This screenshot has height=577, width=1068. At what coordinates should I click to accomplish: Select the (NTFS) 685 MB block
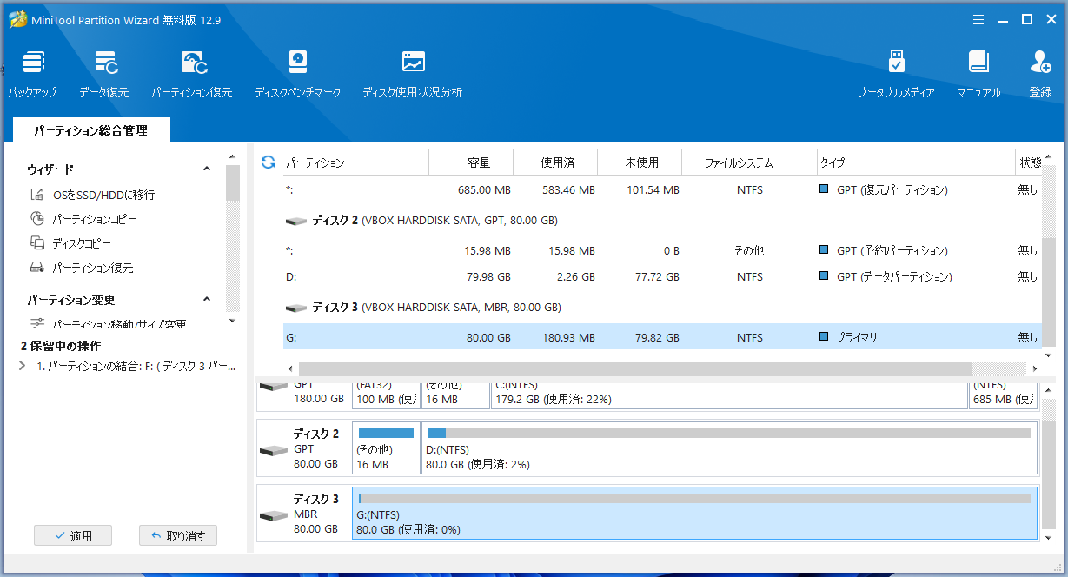click(x=1003, y=395)
